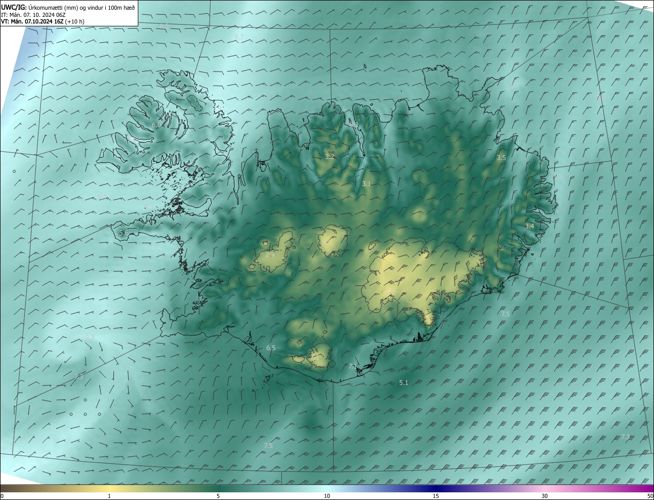
Task: Click the color scale label 15
Action: pyautogui.click(x=436, y=496)
